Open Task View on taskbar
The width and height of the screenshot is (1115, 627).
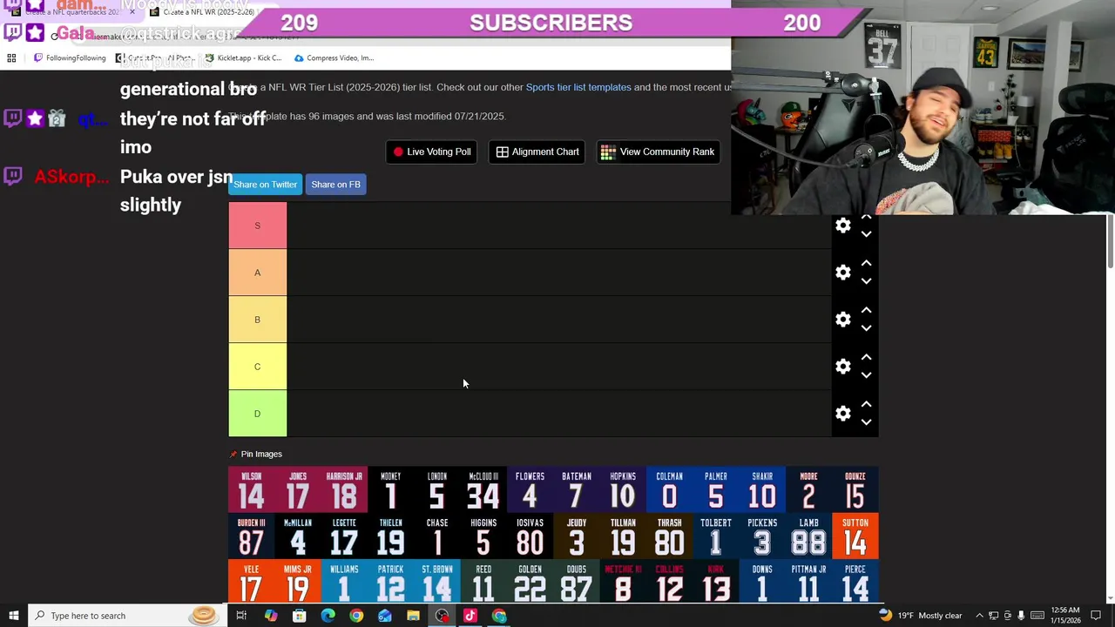(241, 616)
